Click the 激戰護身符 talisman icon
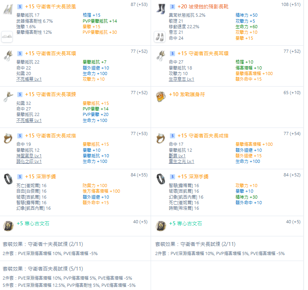 point(161,96)
